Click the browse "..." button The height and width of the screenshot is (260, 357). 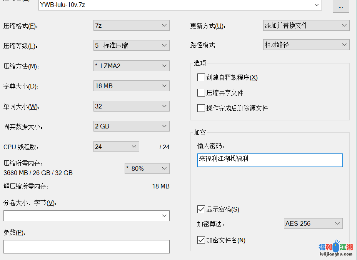point(341,7)
